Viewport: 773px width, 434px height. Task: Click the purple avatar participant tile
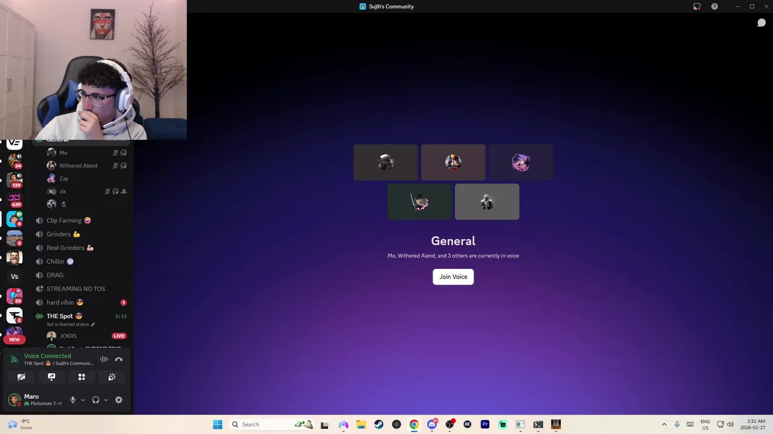click(521, 162)
